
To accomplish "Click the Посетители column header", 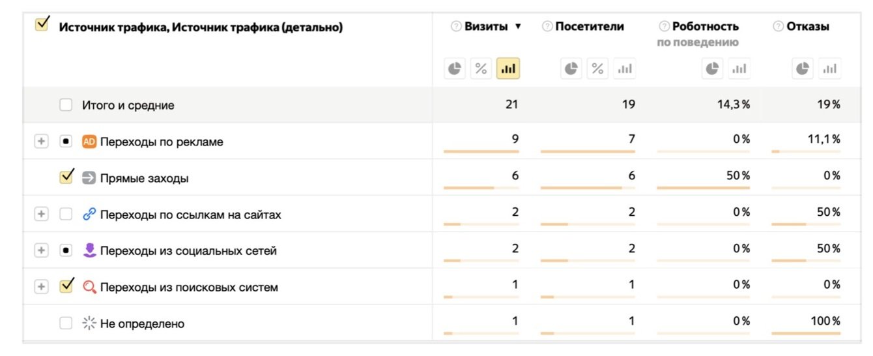I will [589, 27].
